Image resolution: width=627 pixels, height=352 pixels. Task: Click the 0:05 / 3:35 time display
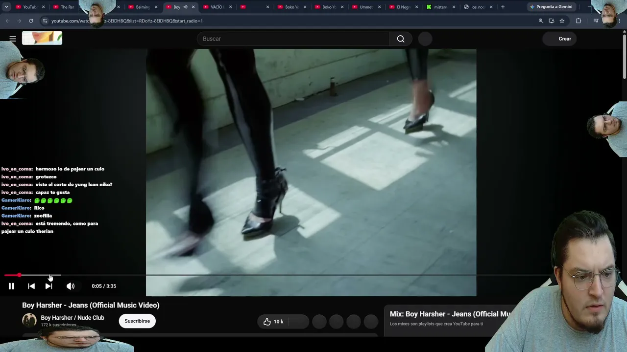(x=104, y=286)
